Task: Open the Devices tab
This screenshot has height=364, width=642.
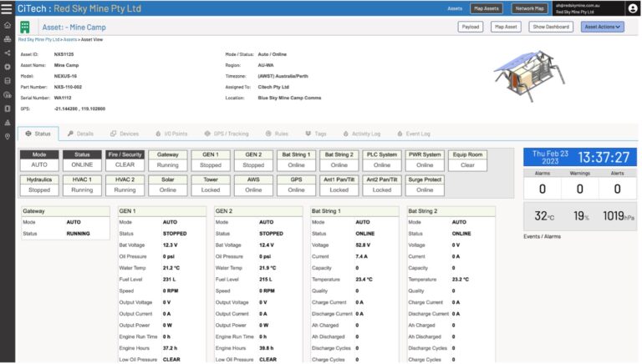Action: 125,134
